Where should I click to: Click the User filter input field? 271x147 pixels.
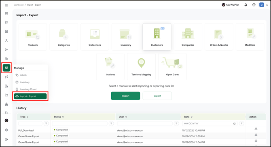(x=145, y=124)
